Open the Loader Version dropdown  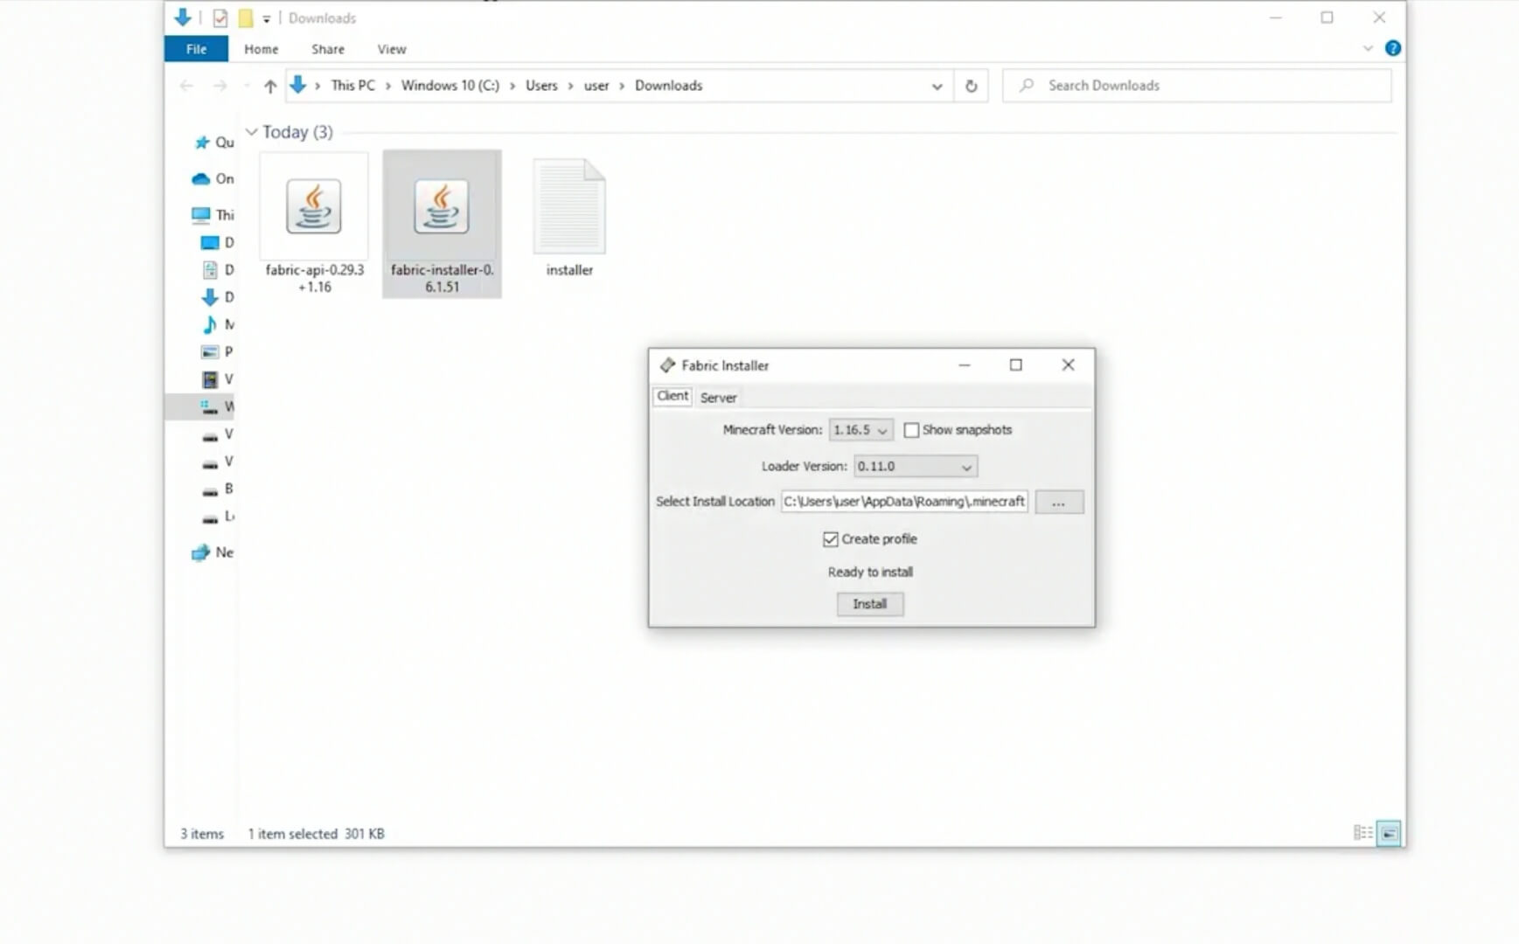click(915, 467)
